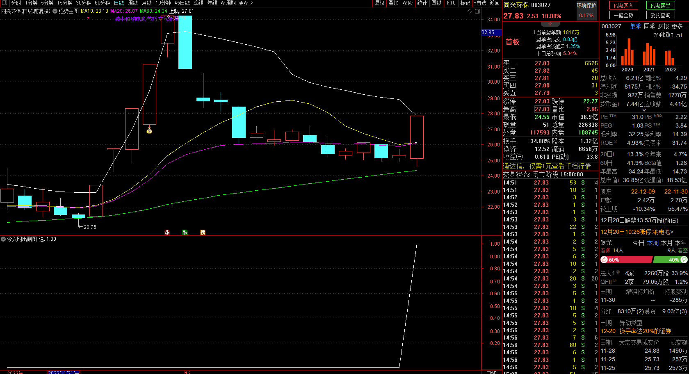Screen dimensions: 689x374
Task: Open the 强势主图 indicator dropdown arrow
Action: coord(55,11)
